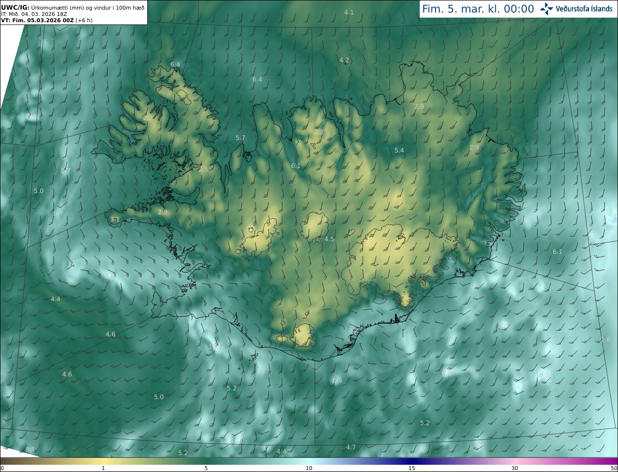This screenshot has height=472, width=618.
Task: Click the 'Fim. 5. mar. kl. 00:00' timestamp
Action: click(x=478, y=9)
